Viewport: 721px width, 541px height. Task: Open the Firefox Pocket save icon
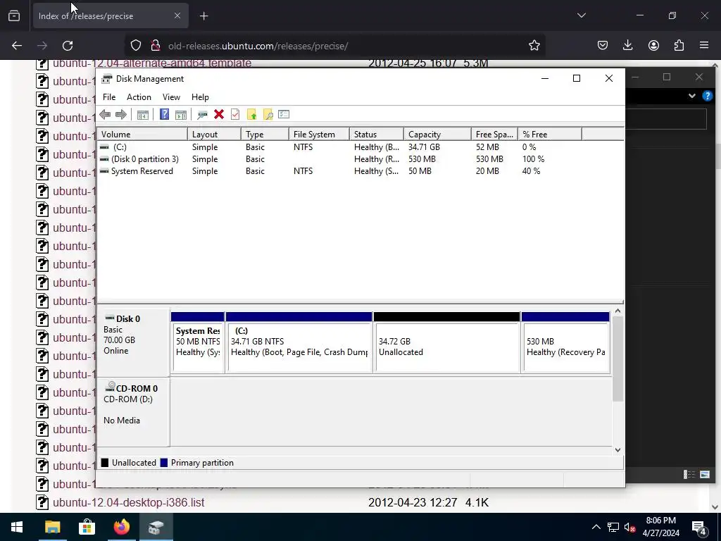coord(603,46)
